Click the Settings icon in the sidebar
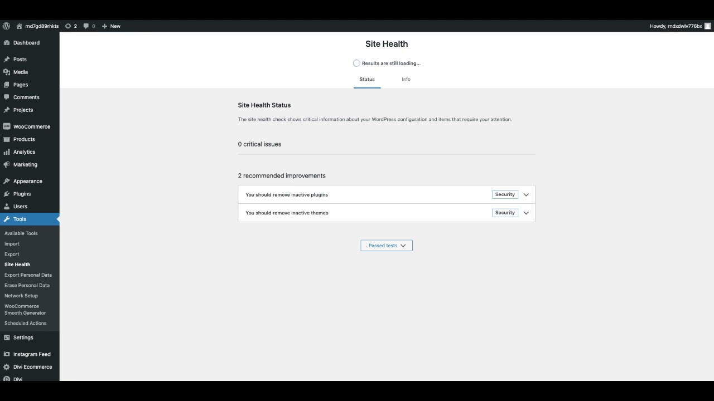 point(7,338)
